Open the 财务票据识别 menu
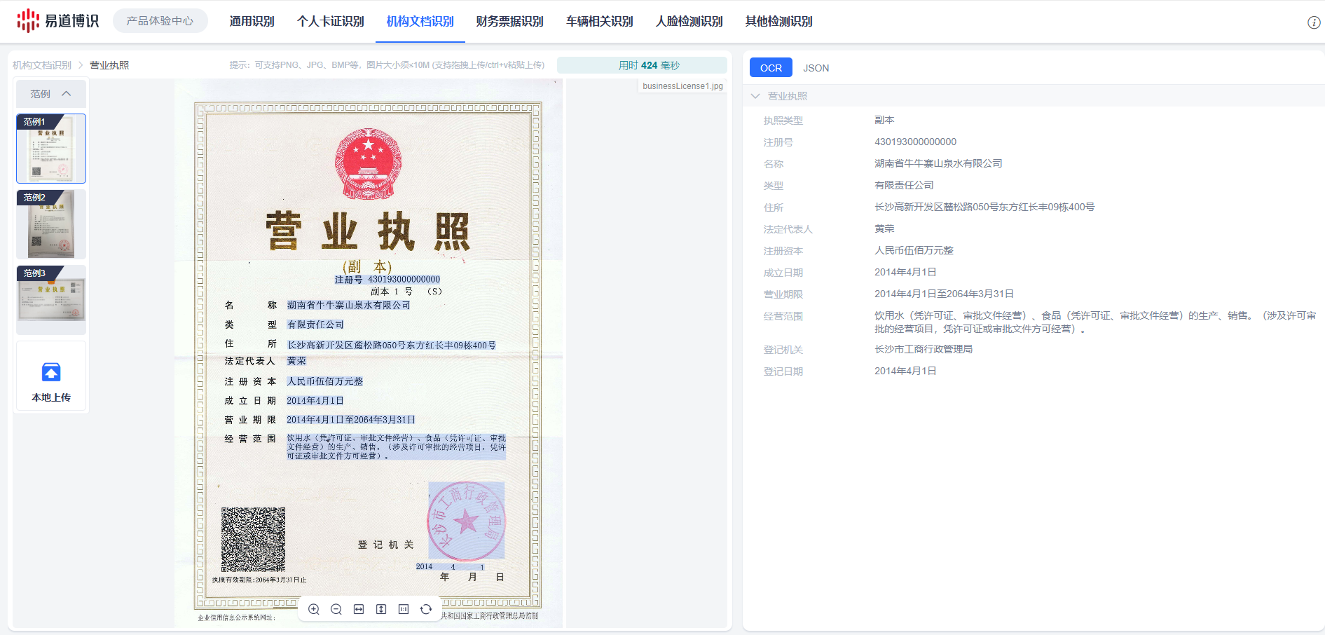Image resolution: width=1325 pixels, height=635 pixels. tap(509, 22)
